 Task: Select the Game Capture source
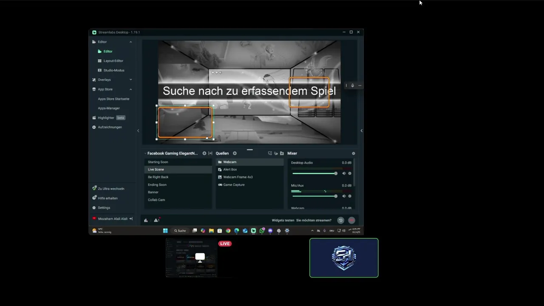[249, 185]
